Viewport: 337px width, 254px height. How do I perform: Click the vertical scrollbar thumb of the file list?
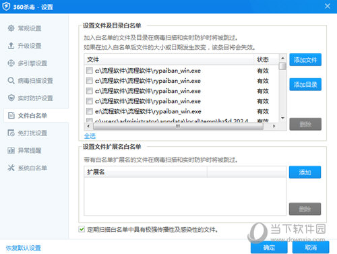[283, 66]
